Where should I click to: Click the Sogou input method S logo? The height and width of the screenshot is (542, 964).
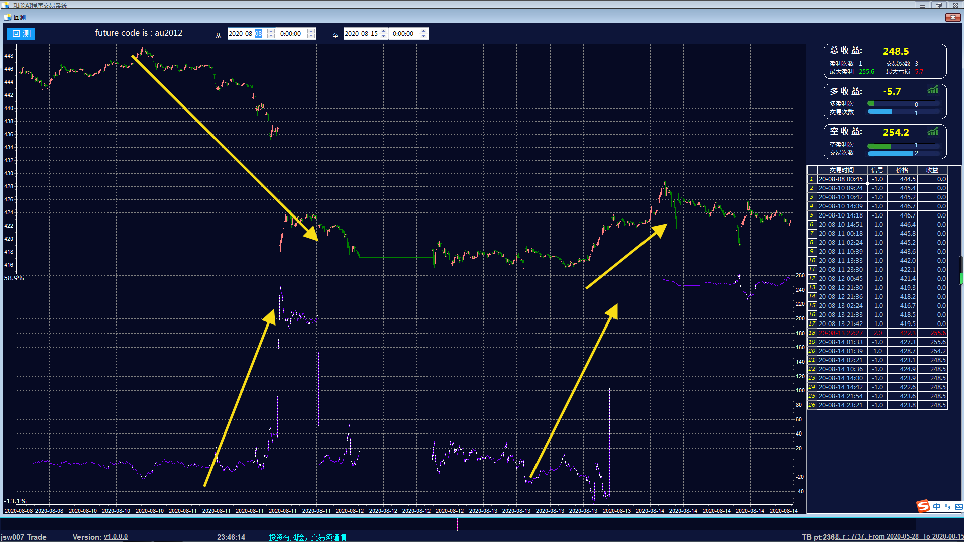(923, 506)
